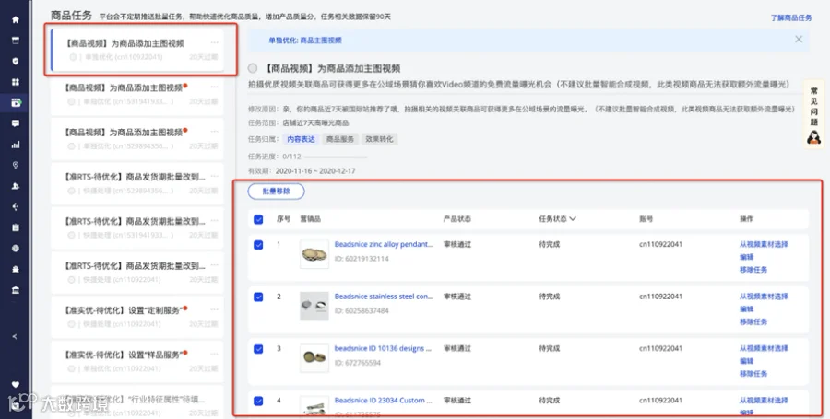Image resolution: width=830 pixels, height=419 pixels.
Task: Open the bar chart analytics icon
Action: tap(16, 145)
